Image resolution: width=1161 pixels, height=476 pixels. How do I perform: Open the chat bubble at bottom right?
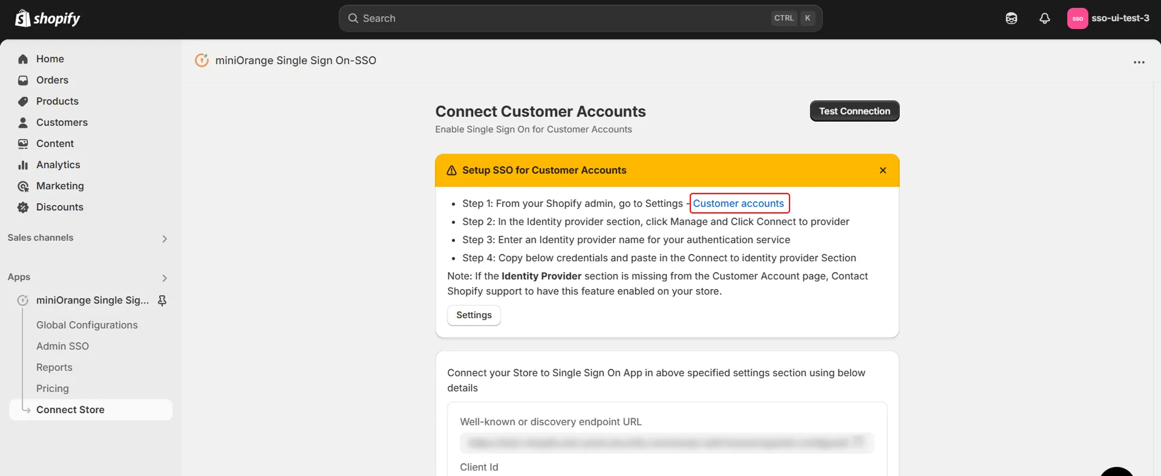(1116, 472)
